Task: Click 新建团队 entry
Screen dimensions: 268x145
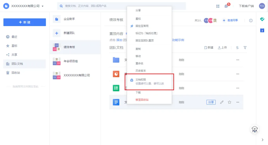Action: coord(75,33)
